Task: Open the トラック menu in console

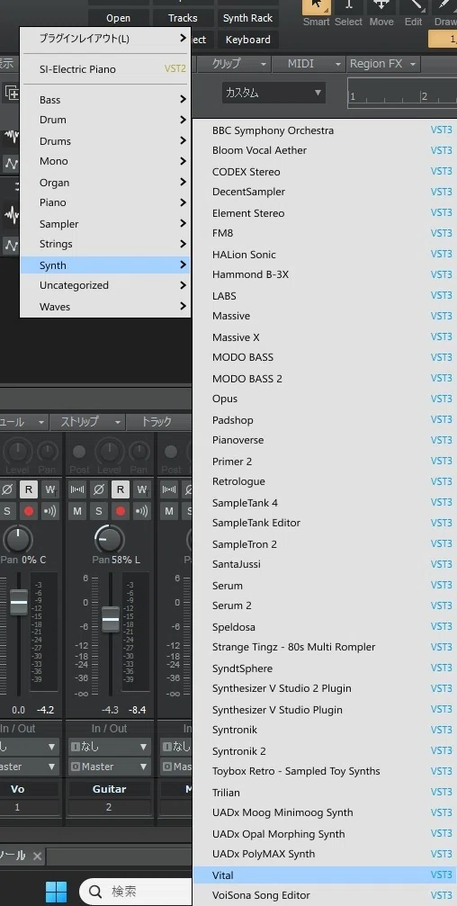Action: [158, 422]
